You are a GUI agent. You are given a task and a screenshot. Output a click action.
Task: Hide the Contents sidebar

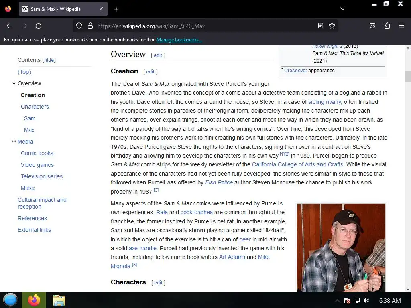click(49, 60)
